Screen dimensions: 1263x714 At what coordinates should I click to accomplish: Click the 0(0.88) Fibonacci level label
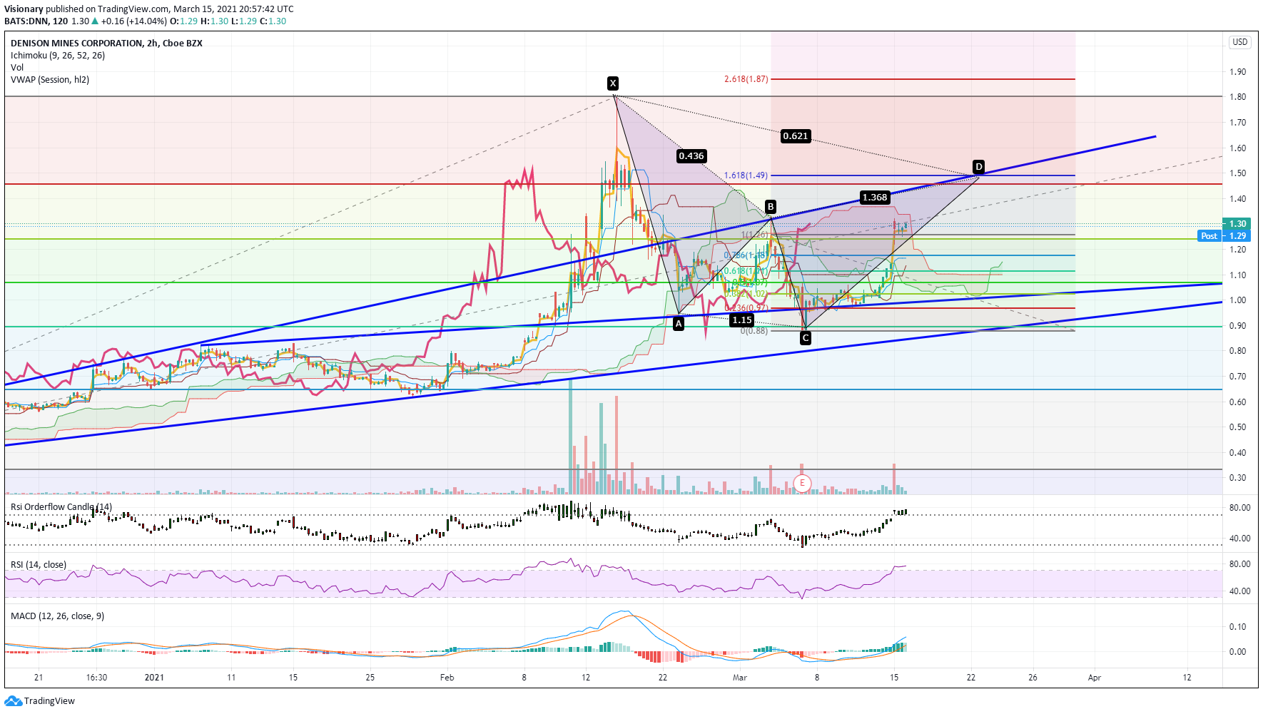coord(754,331)
